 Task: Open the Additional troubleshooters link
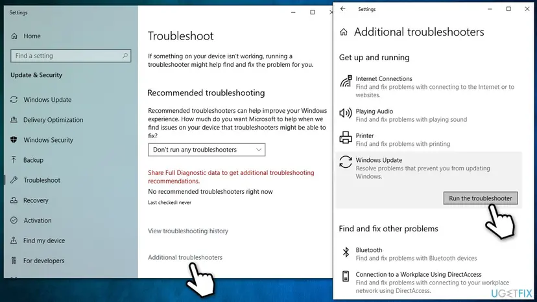tap(185, 257)
